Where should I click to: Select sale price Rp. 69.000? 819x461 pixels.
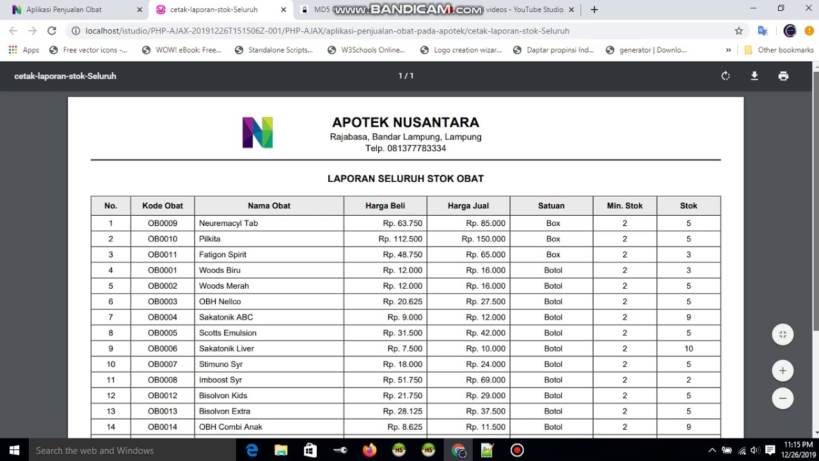click(x=486, y=380)
